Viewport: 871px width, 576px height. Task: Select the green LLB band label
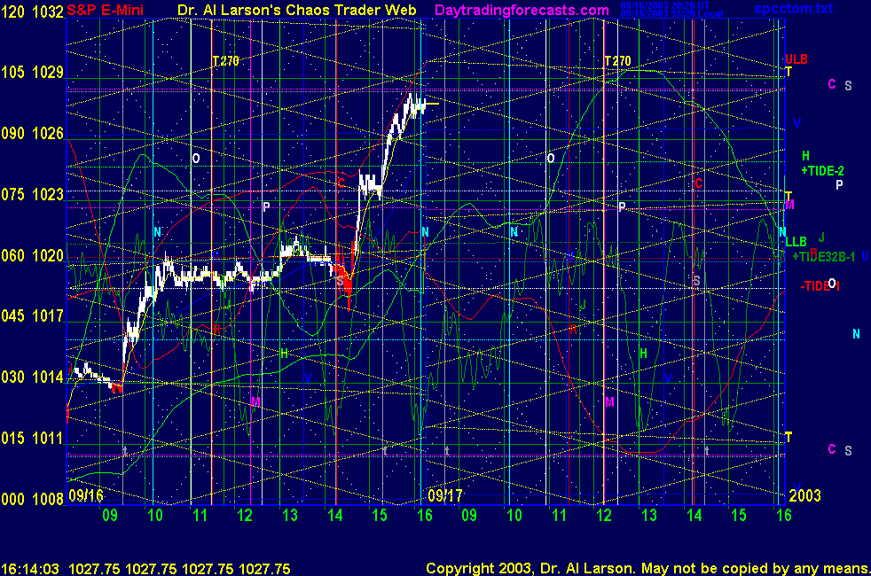pos(796,241)
